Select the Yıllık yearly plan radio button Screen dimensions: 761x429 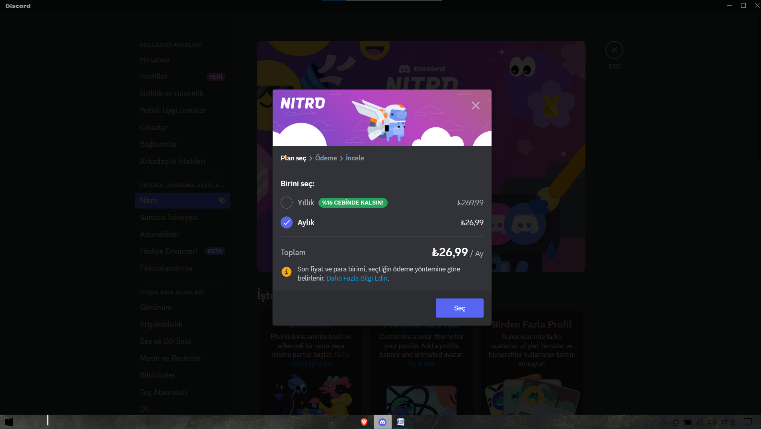coord(287,203)
